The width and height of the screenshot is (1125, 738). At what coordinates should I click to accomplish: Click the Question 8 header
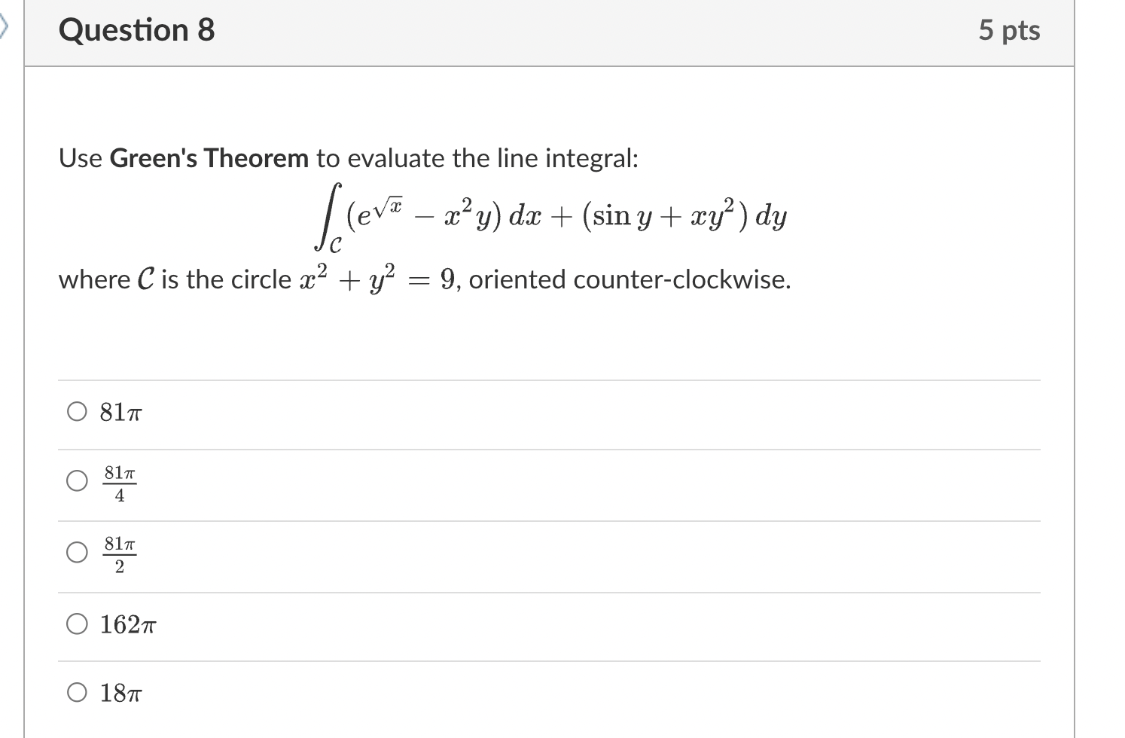pos(136,30)
